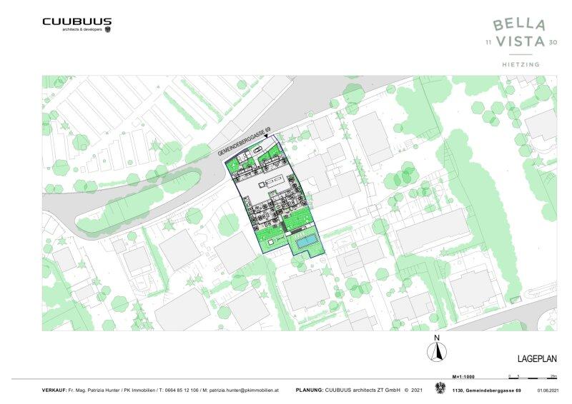Click the M=1:1000 scale label
Image resolution: width=572 pixels, height=404 pixels.
click(465, 375)
